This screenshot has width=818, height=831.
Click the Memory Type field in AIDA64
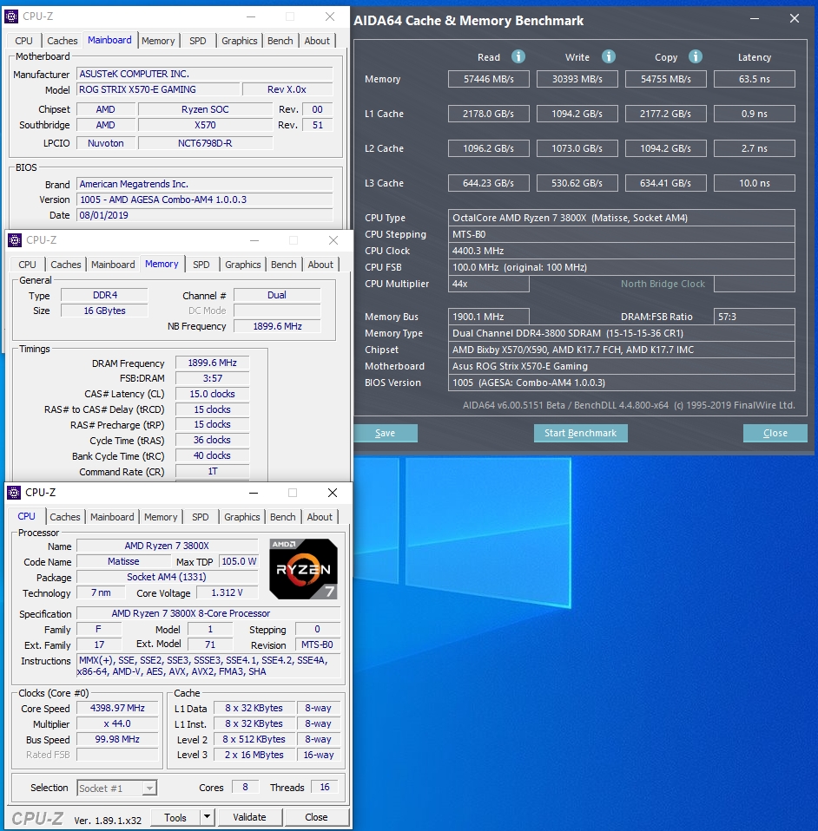[621, 333]
